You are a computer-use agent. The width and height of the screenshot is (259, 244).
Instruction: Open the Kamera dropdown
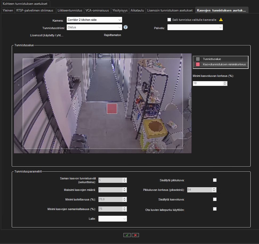94,20
